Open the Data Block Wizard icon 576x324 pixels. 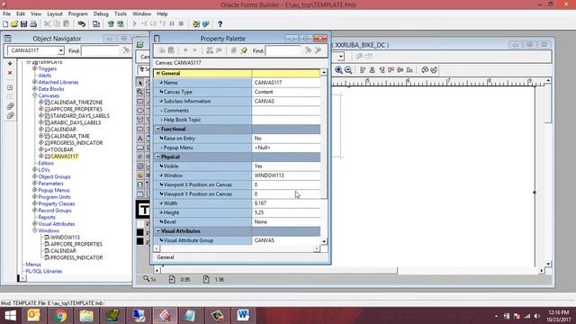[196, 24]
